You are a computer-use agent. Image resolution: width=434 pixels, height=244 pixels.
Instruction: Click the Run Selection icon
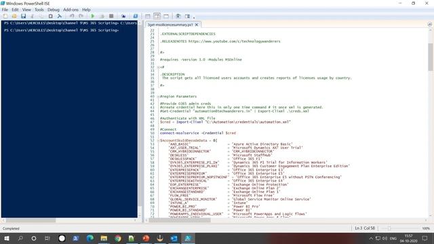tap(102, 16)
